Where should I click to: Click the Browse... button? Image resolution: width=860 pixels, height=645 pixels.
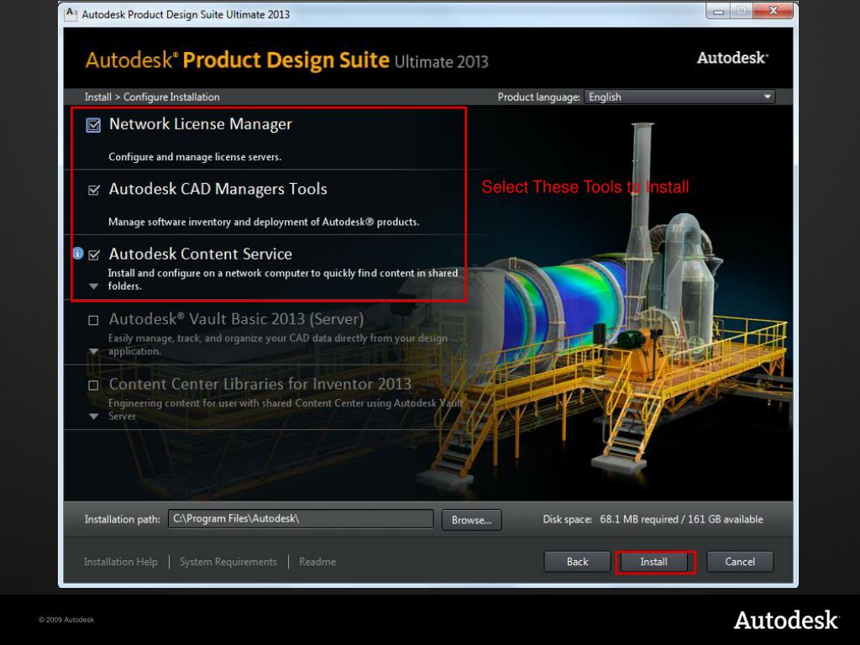tap(472, 520)
